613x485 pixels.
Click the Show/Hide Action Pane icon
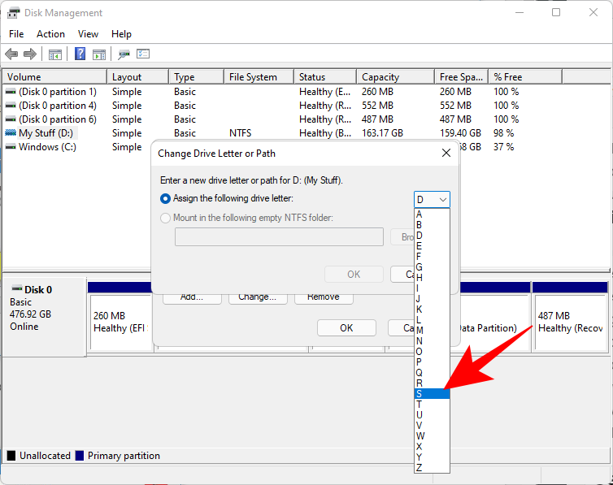(99, 54)
